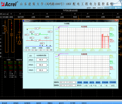Click the user login icon in header
Viewport: 122px width, 104px height.
point(116,8)
